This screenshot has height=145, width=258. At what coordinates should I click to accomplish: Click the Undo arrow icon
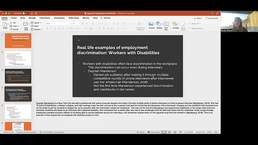tap(40, 13)
